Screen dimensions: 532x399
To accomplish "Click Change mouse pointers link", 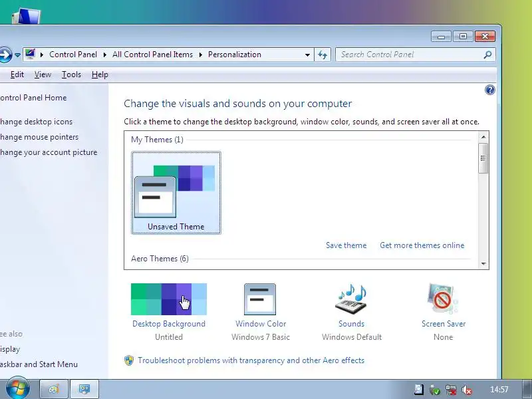I will tap(39, 137).
